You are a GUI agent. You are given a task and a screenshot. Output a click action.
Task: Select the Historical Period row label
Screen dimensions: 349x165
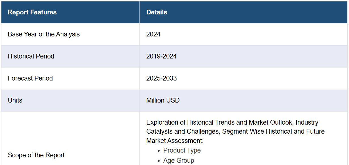click(31, 56)
